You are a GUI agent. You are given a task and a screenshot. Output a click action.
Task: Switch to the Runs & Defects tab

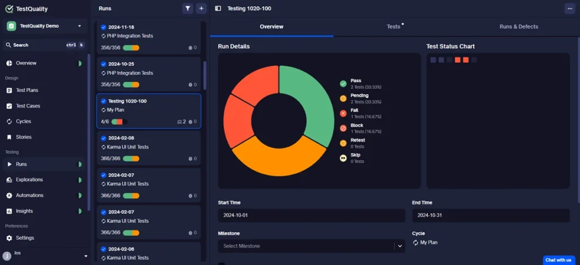[519, 27]
